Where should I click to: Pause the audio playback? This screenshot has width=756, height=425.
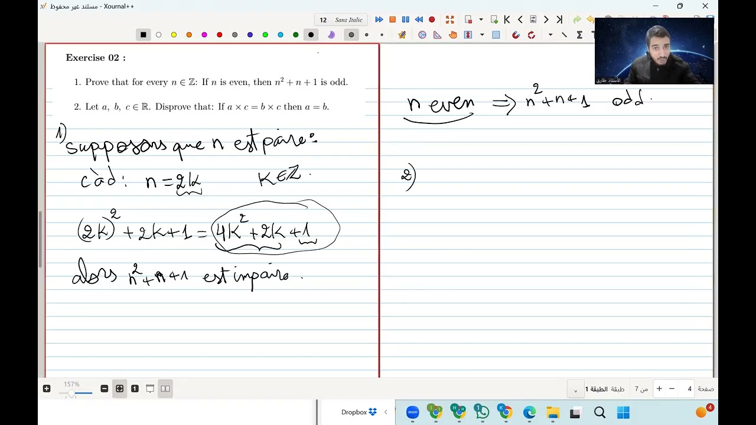click(x=406, y=19)
